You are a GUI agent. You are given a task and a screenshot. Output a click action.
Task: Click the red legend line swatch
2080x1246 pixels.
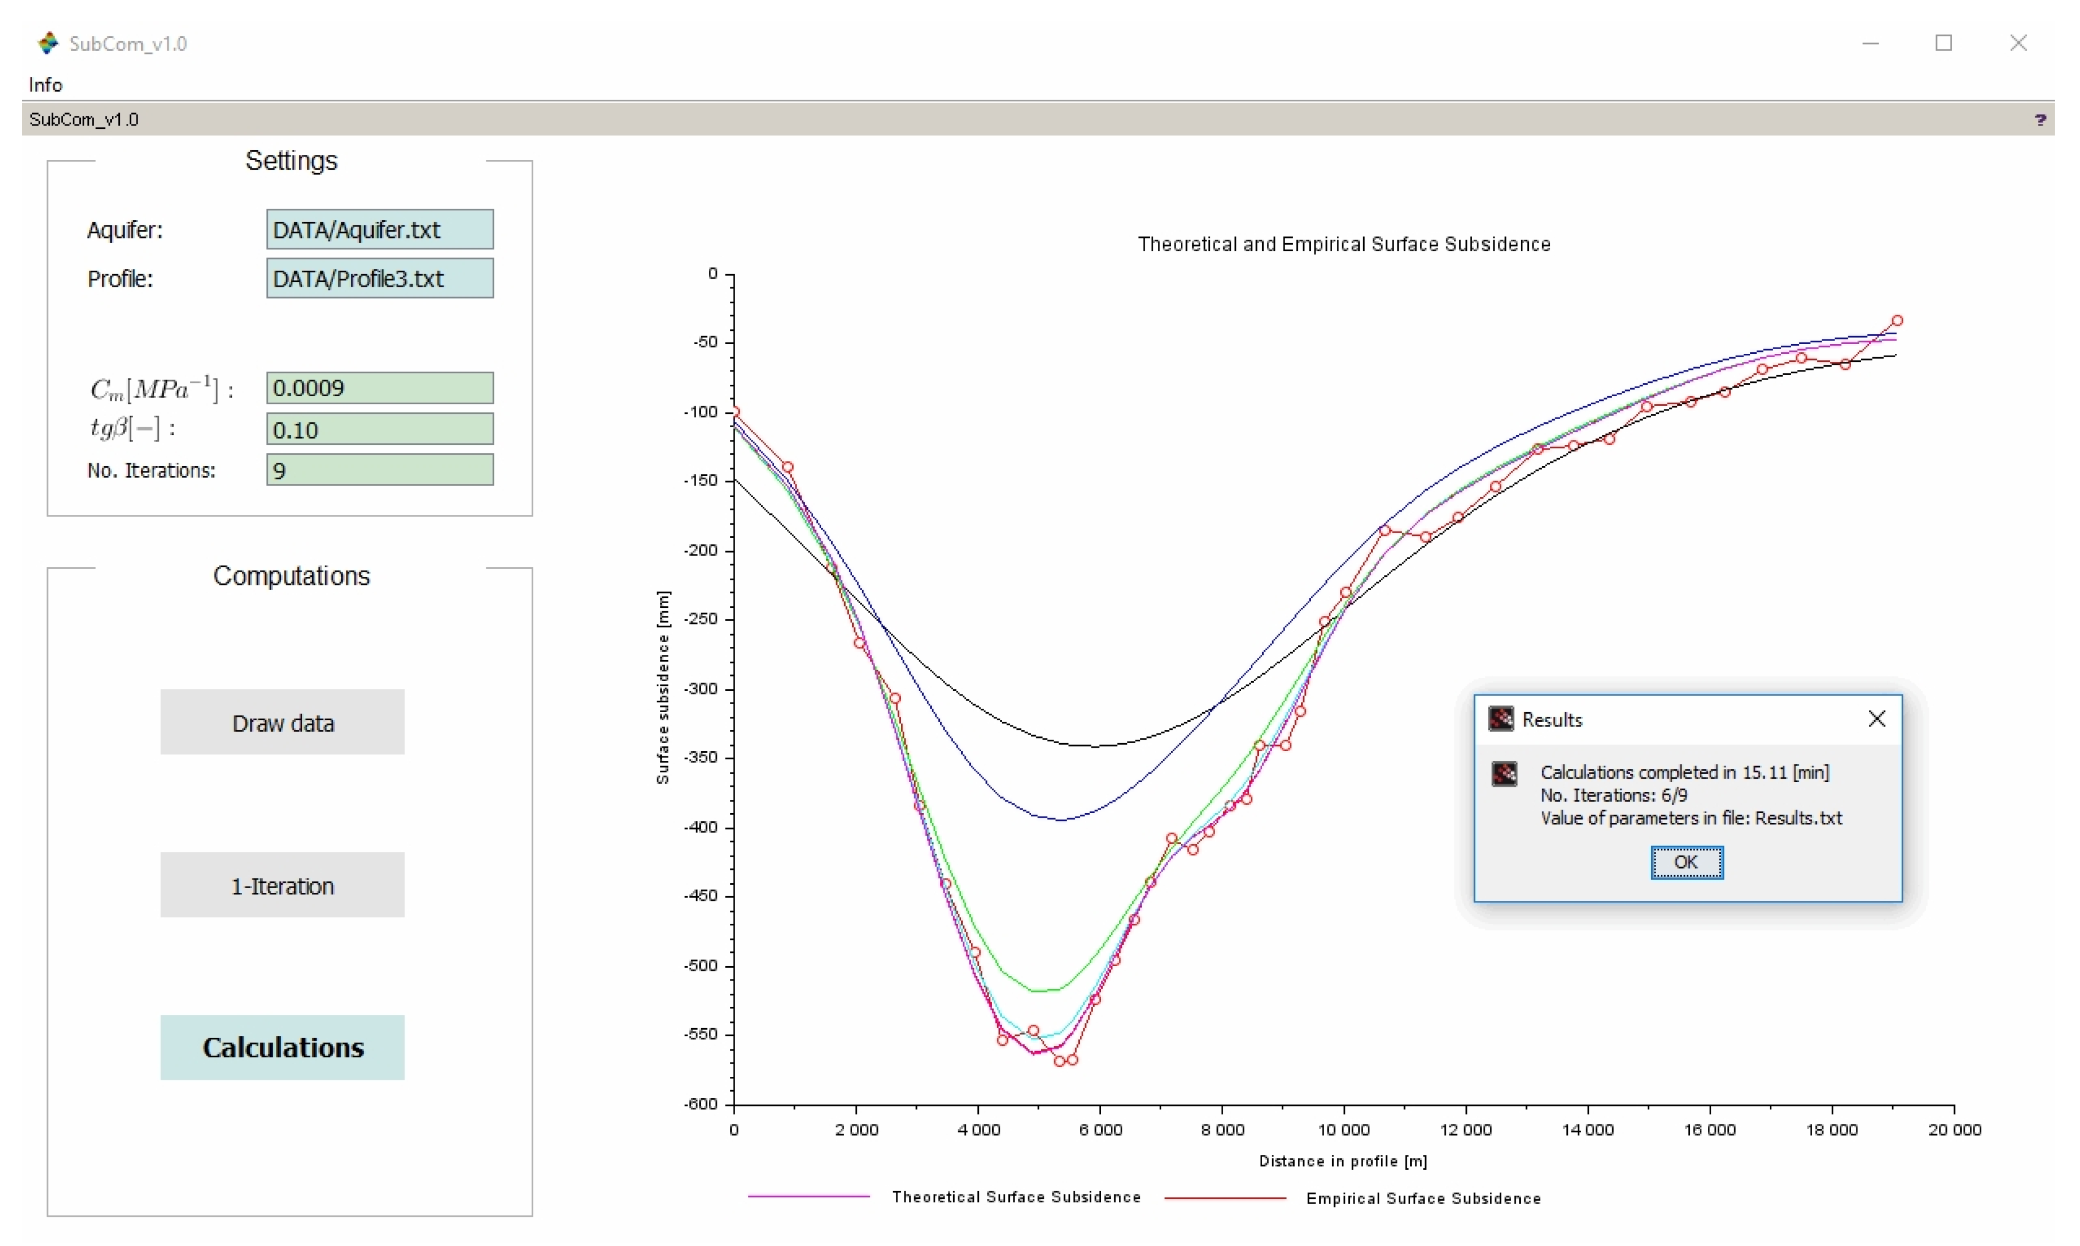coord(1225,1198)
